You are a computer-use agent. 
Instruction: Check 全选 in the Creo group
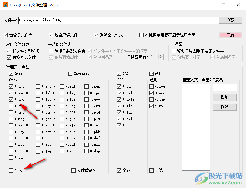coord(11,170)
